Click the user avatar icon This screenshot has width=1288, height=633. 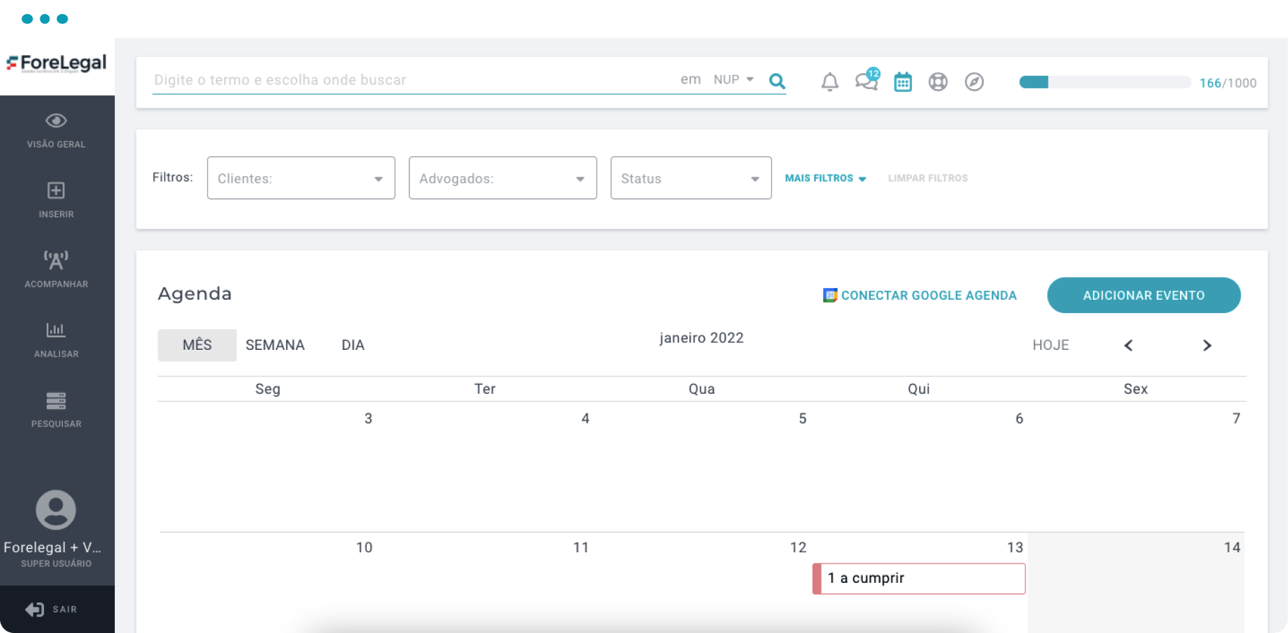click(x=56, y=510)
